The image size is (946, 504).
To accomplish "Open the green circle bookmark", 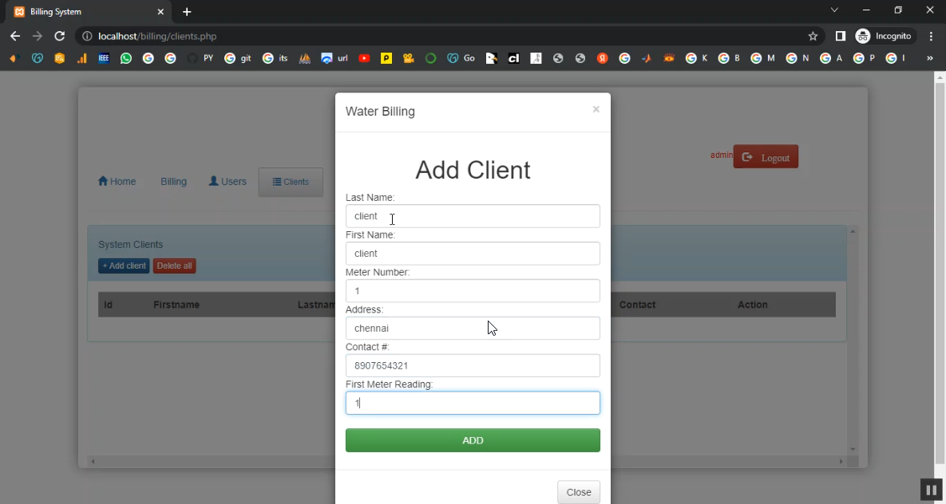I will pos(431,58).
